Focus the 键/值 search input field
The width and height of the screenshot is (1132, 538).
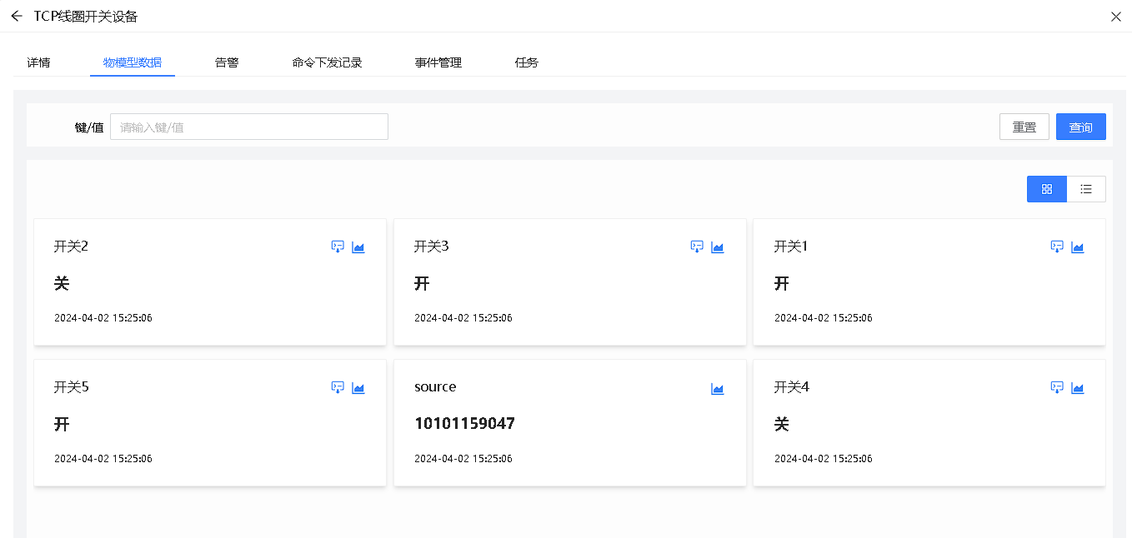(249, 127)
